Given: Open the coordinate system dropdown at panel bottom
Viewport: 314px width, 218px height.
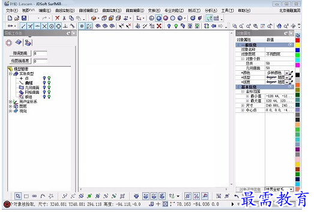Looking at the screenshot, I should pyautogui.click(x=291, y=189).
